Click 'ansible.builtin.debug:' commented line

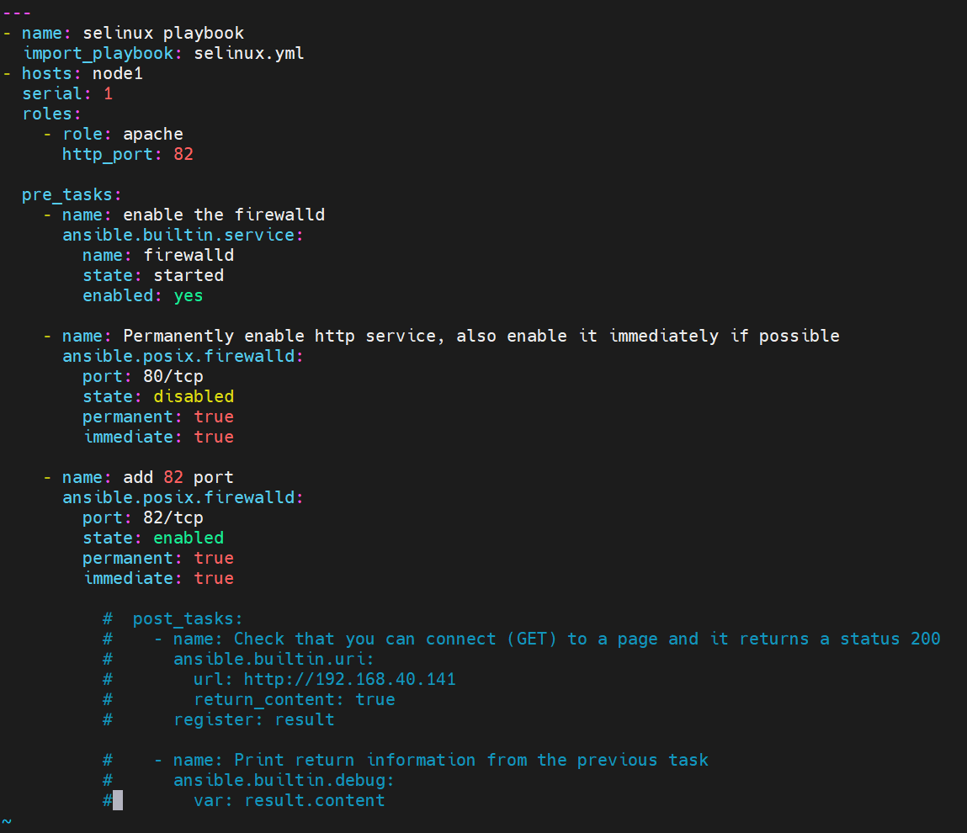[x=284, y=781]
